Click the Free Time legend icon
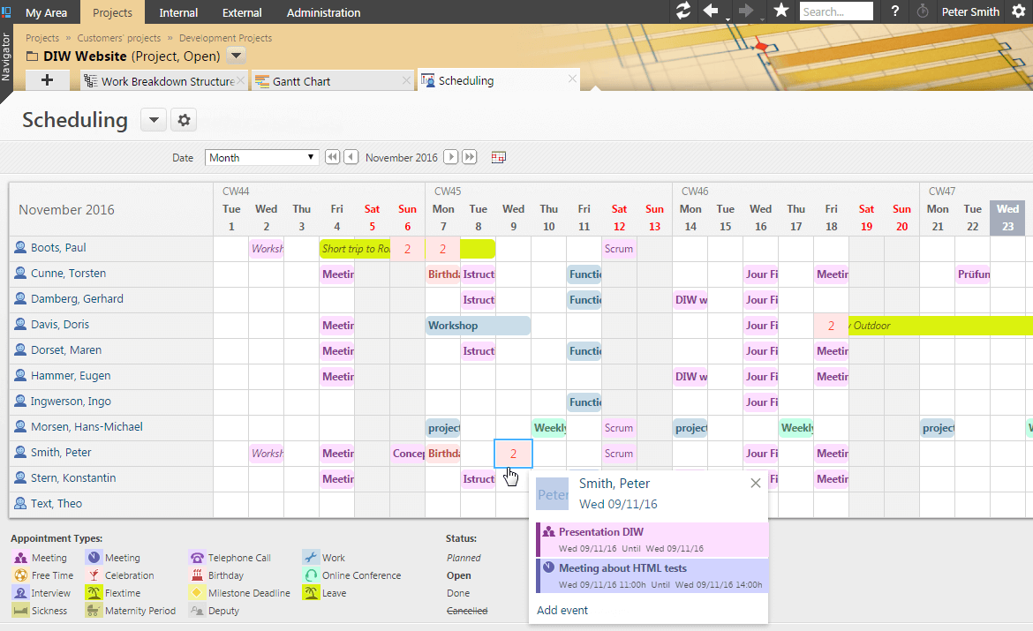The image size is (1033, 631). click(x=21, y=575)
